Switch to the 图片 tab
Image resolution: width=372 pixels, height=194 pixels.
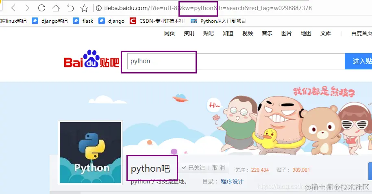pos(286,34)
